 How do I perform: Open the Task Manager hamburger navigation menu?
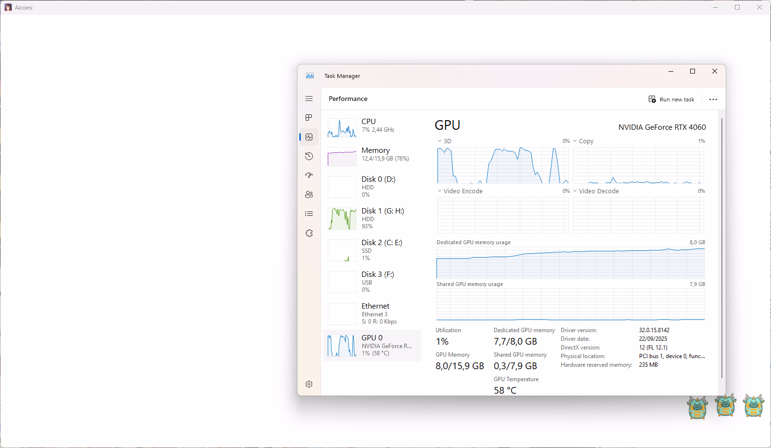(309, 99)
